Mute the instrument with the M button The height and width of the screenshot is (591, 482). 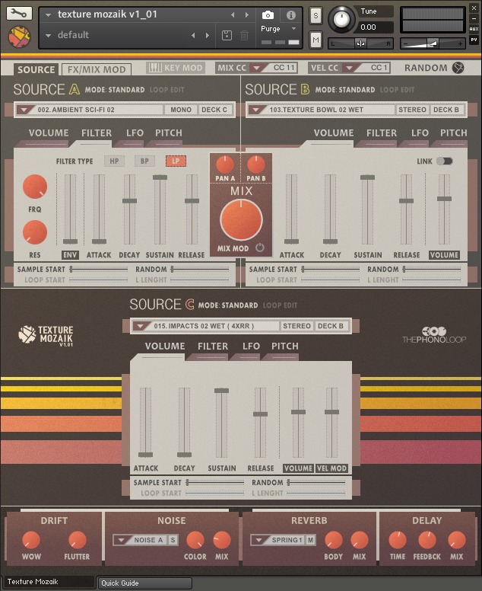pos(316,39)
